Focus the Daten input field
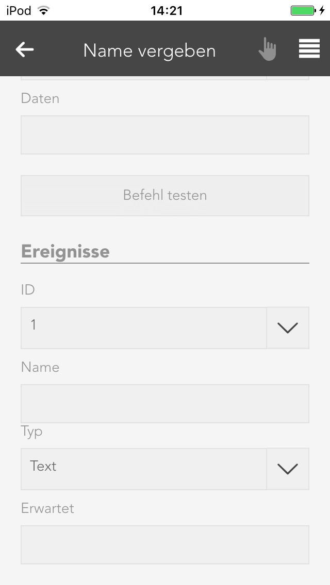This screenshot has height=585, width=330. [165, 135]
